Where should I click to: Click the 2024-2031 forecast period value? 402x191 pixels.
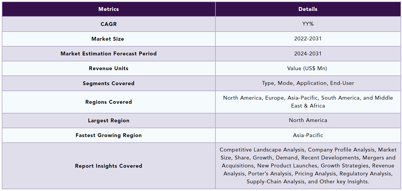tap(308, 54)
